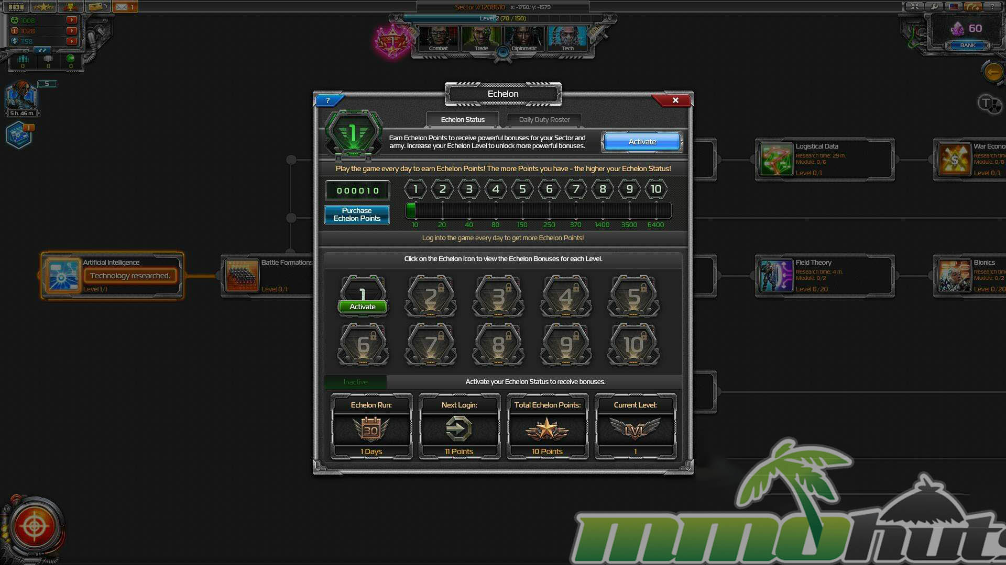Click the locked Echelon level 5 badge
This screenshot has height=565, width=1006.
point(633,296)
